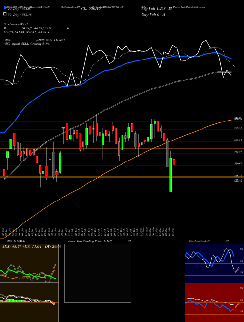Click the 542.59 price axis label
The height and width of the screenshot is (322, 244).
click(238, 152)
